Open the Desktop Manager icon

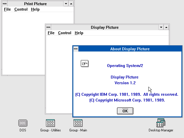point(161,123)
